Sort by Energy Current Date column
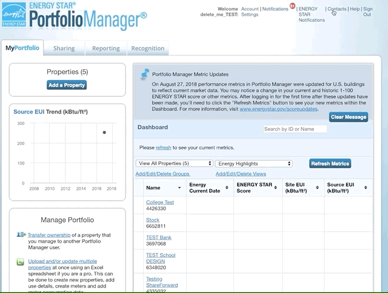Image resolution: width=388 pixels, height=293 pixels. [227, 187]
